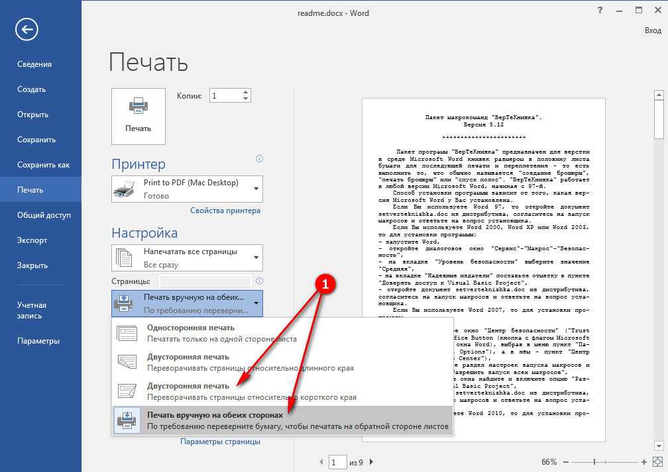Click the fit-to-page zoom icon
This screenshot has width=668, height=472.
(x=658, y=461)
